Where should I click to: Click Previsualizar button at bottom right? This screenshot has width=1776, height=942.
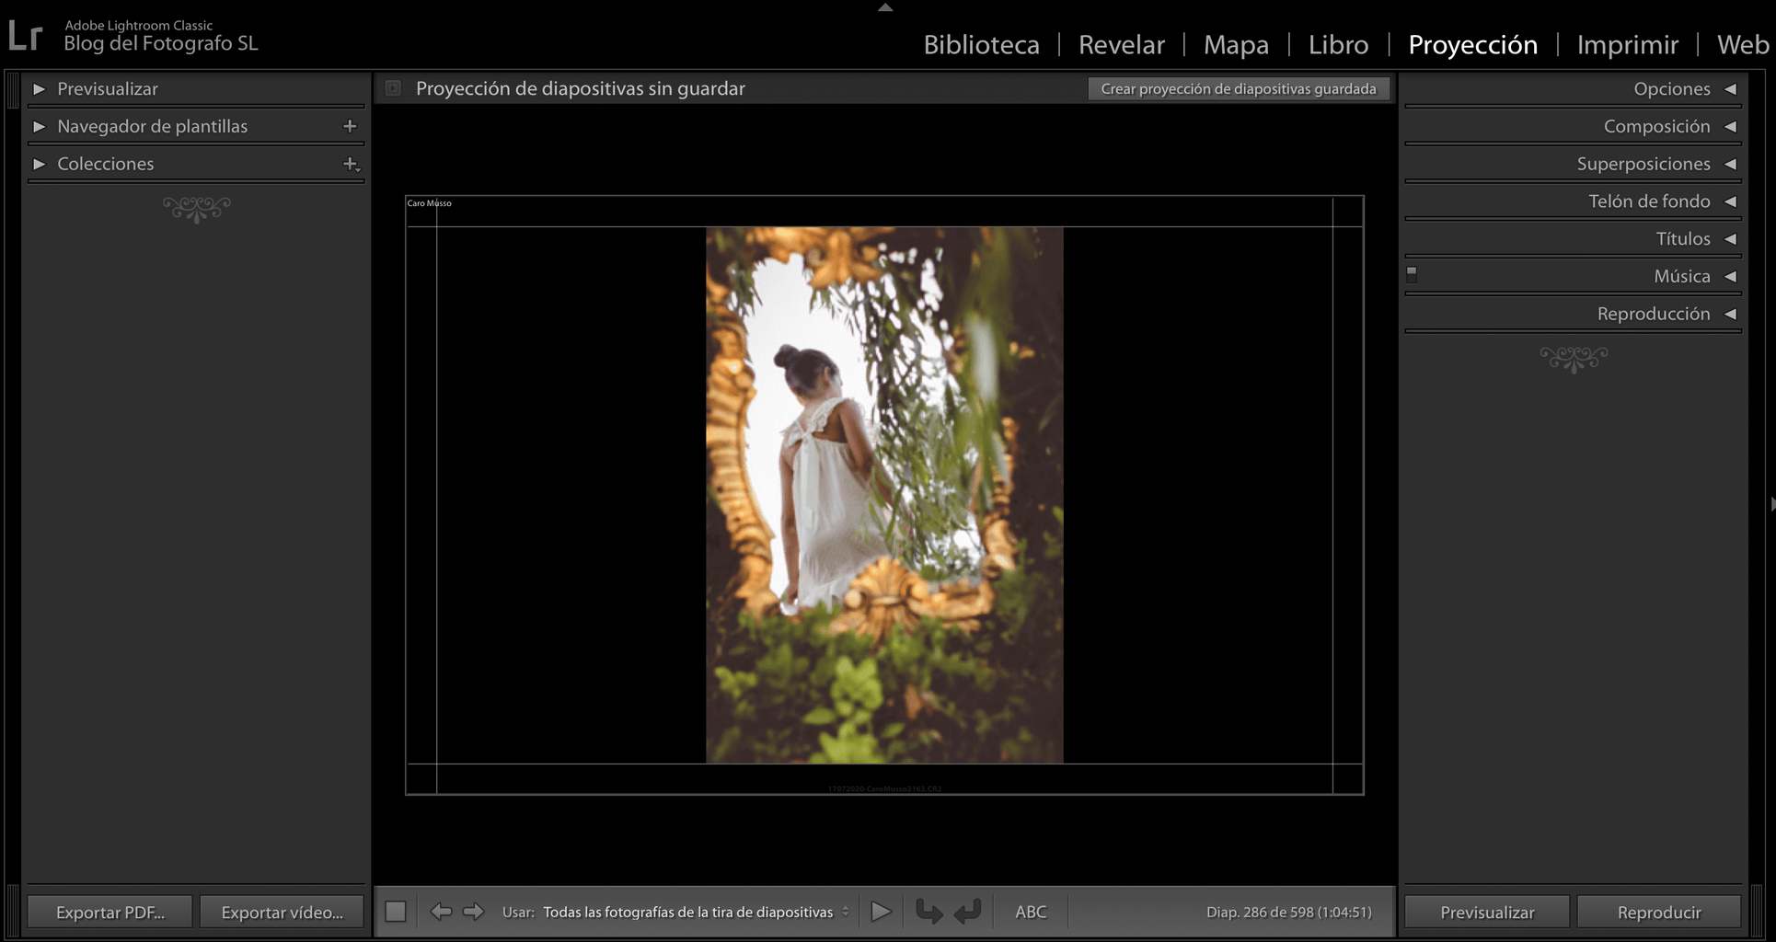[x=1487, y=912]
